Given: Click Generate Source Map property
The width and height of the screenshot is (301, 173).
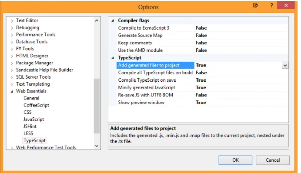Looking at the screenshot, I should coord(140,36).
